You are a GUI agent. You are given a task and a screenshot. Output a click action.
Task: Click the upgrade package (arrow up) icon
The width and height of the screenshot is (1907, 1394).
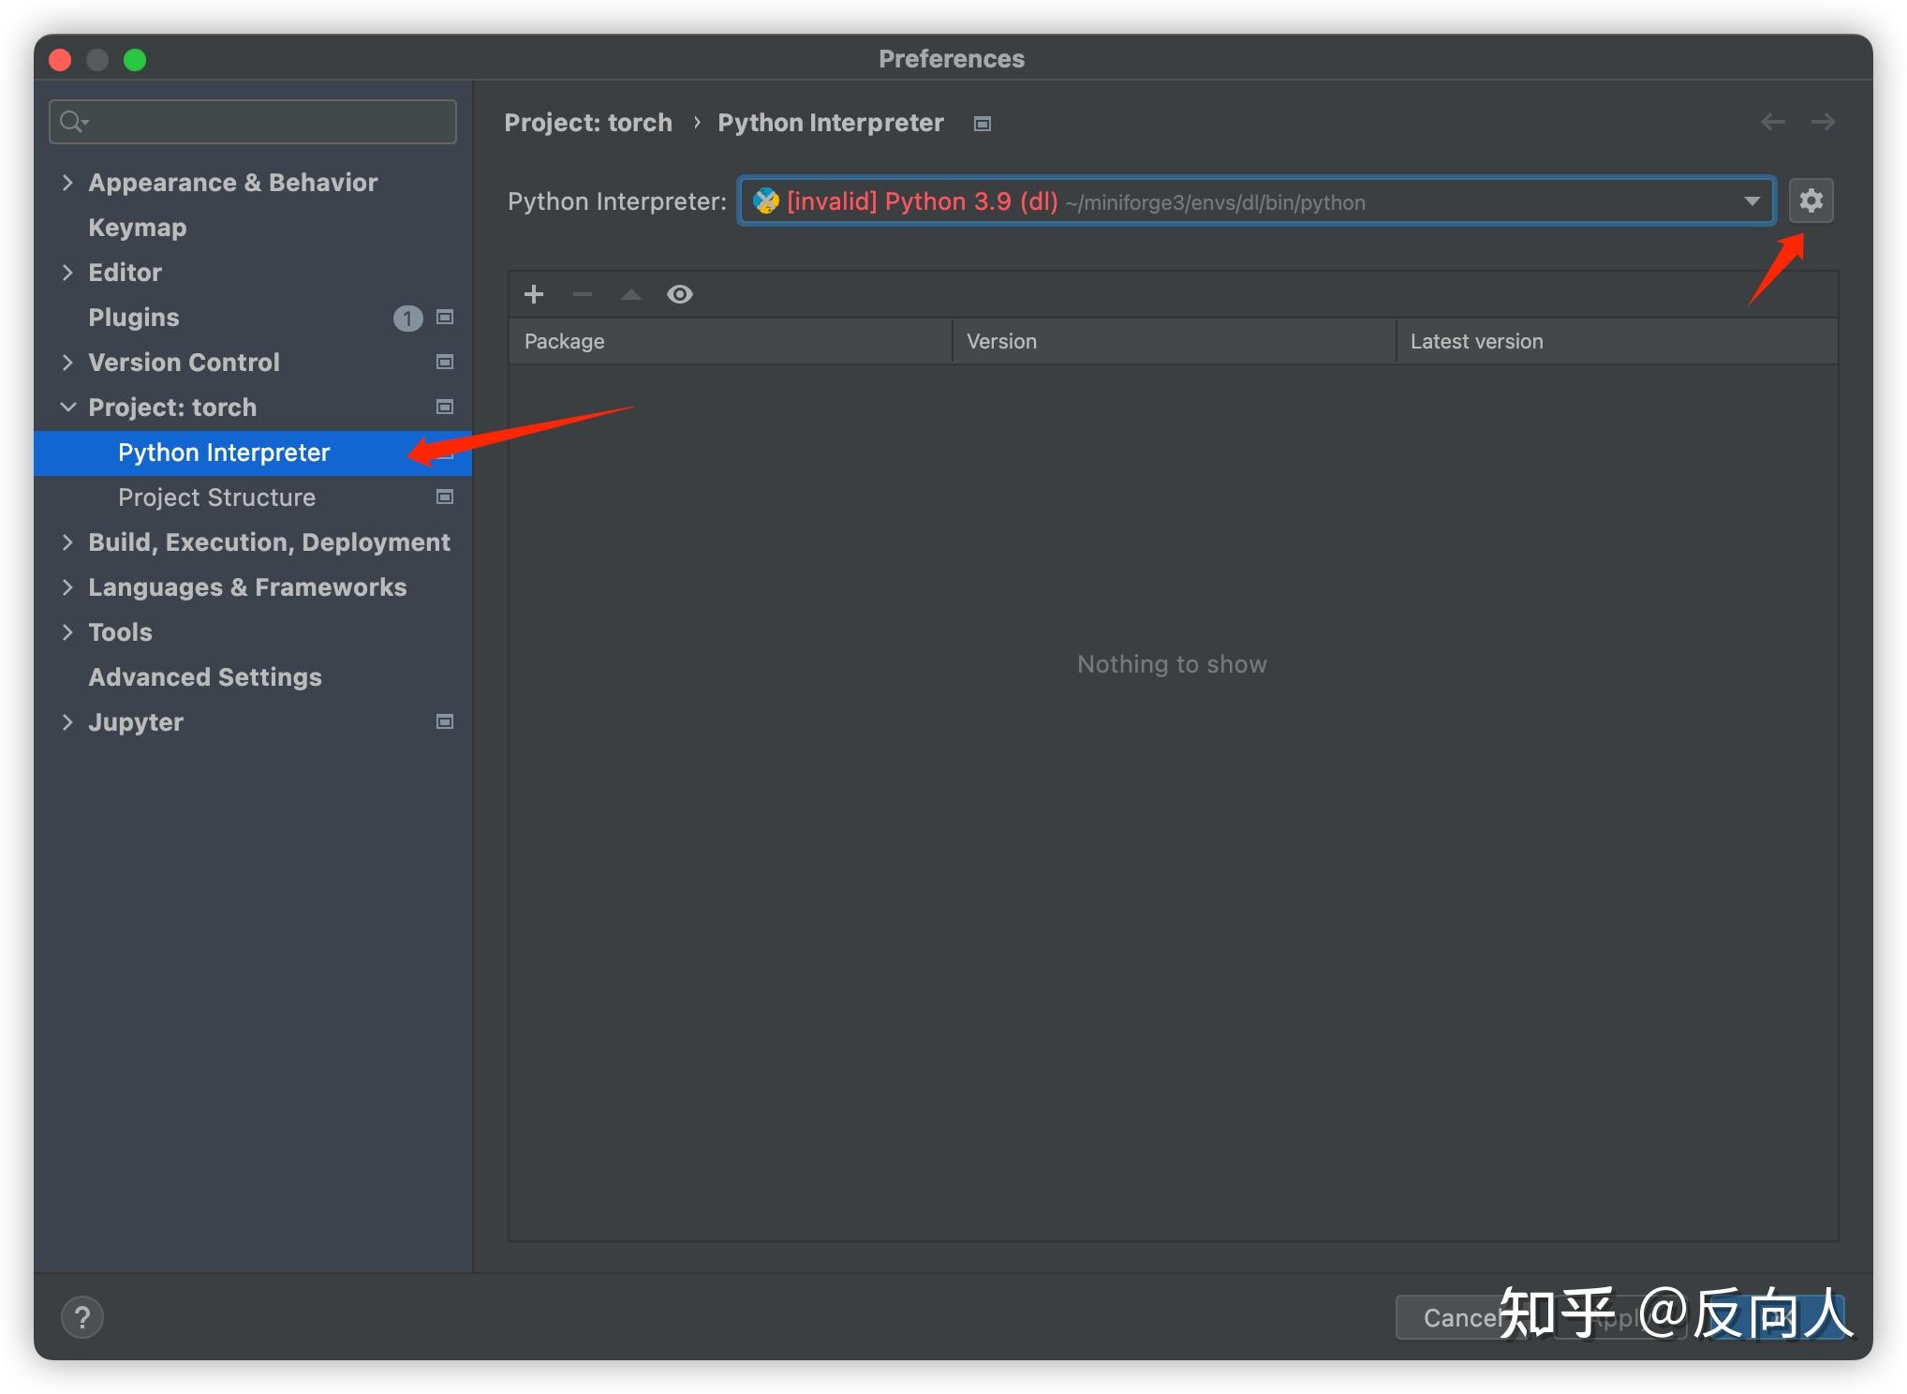[x=630, y=293]
